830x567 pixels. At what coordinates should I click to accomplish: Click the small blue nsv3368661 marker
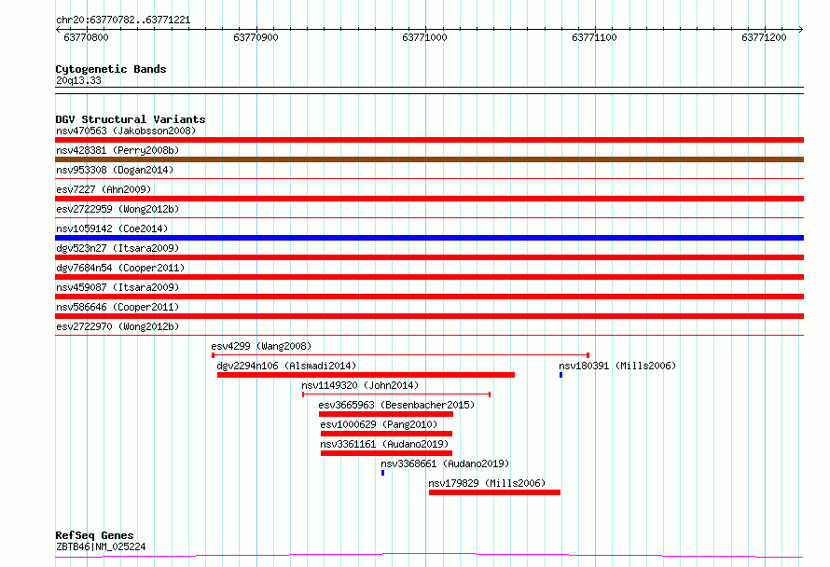pos(382,473)
